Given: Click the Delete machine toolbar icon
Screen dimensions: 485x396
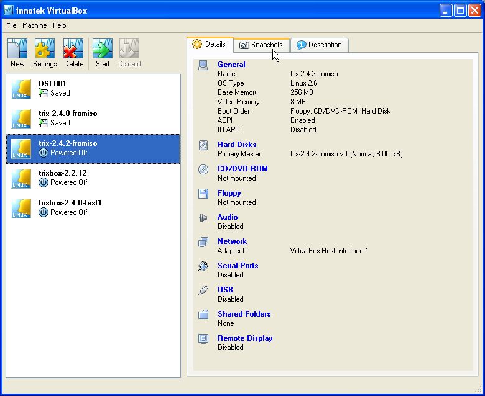Looking at the screenshot, I should point(73,48).
